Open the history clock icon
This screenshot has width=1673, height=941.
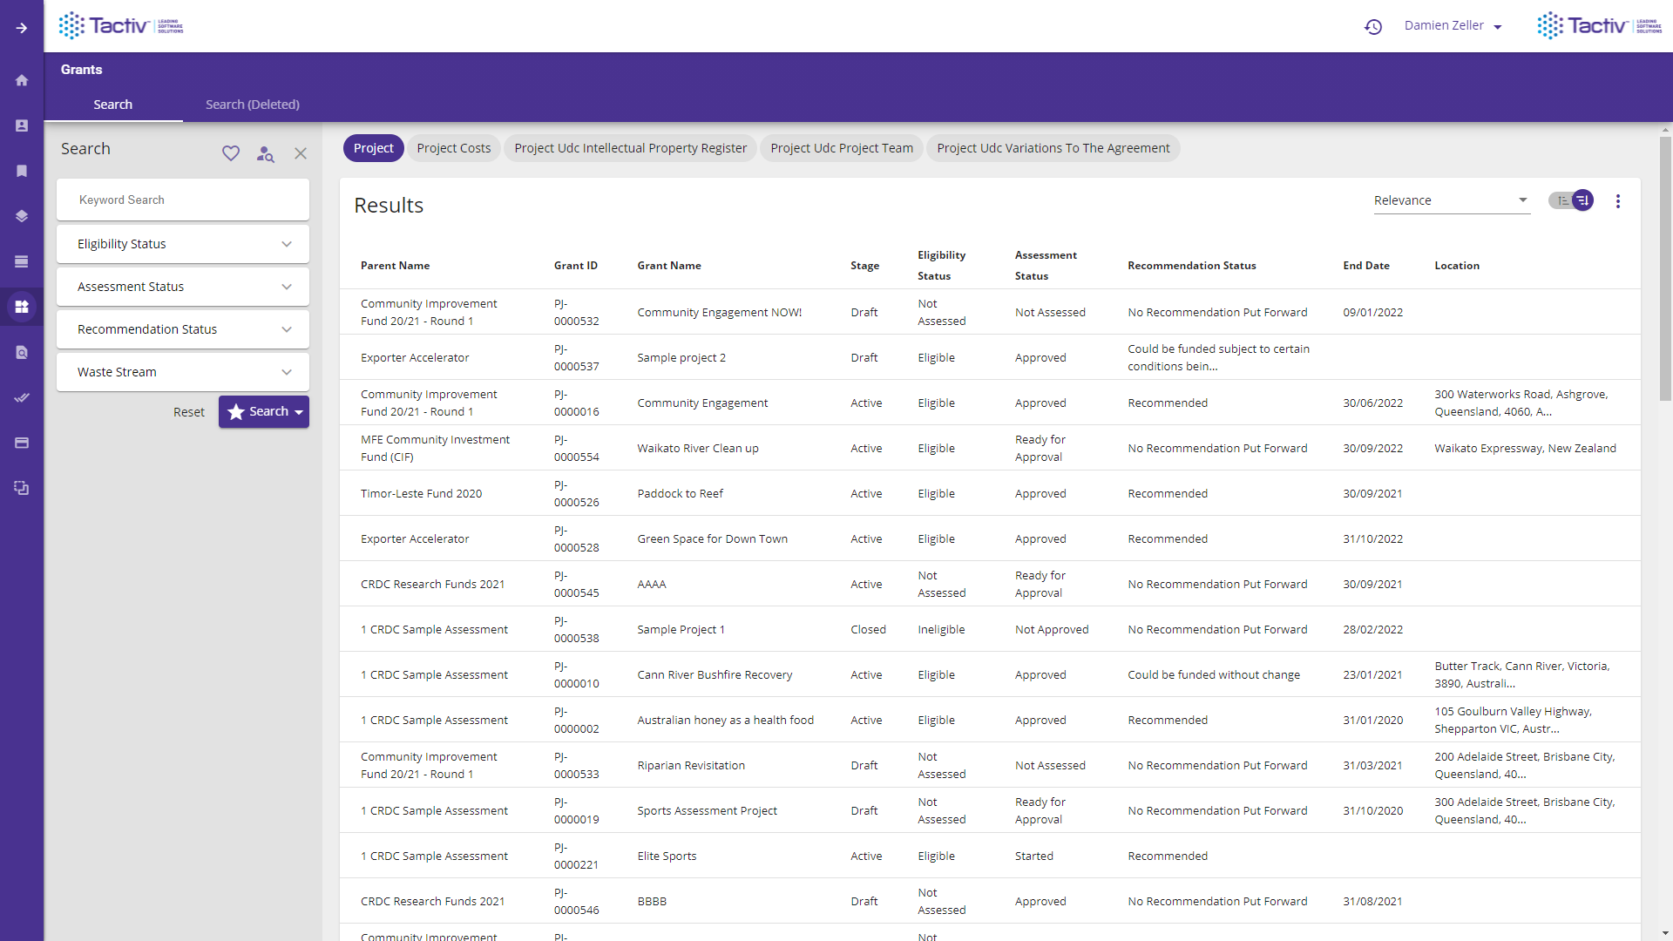tap(1373, 27)
